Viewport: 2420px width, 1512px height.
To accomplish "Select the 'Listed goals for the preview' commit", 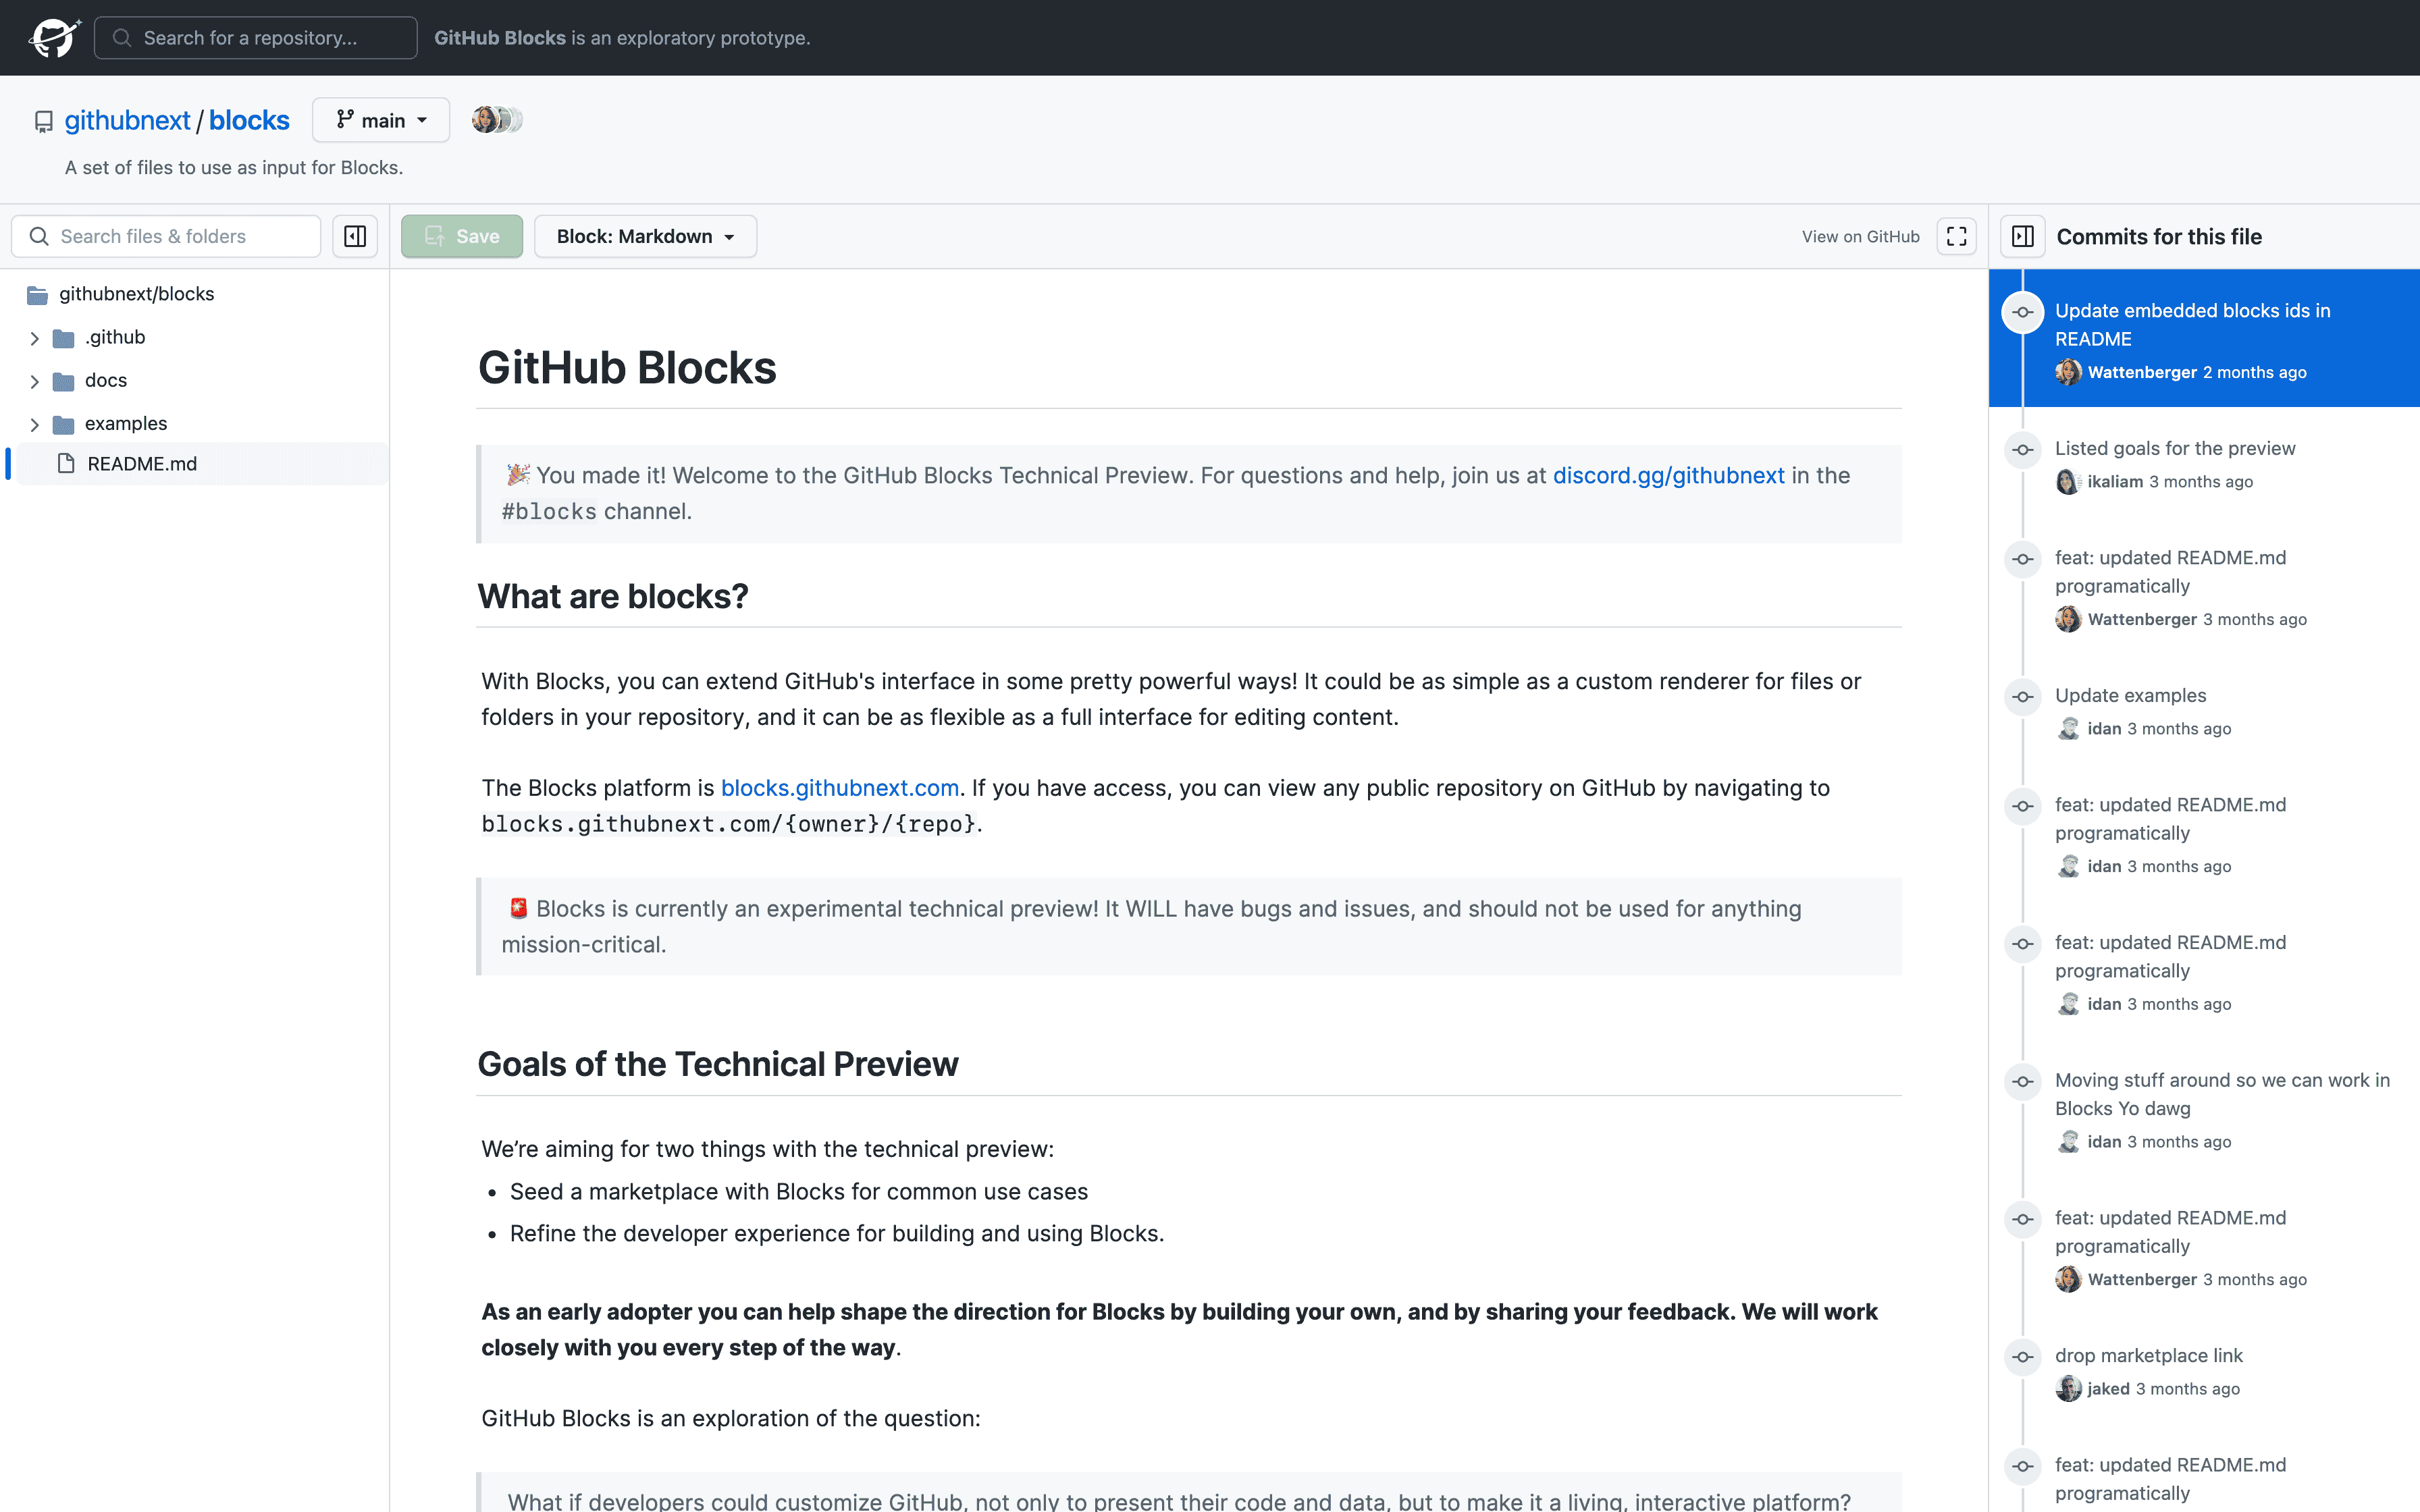I will (x=2175, y=449).
